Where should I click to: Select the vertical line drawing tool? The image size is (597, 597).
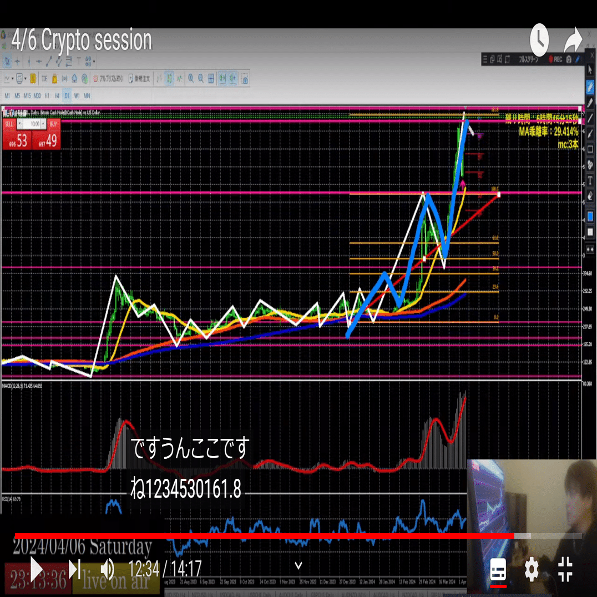(x=29, y=62)
